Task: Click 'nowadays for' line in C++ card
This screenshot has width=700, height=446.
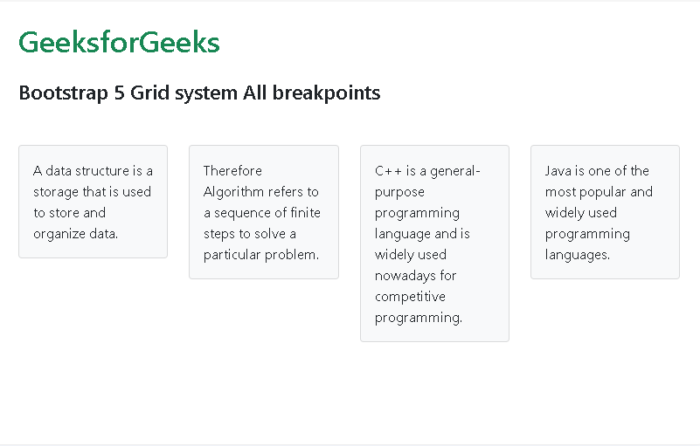Action: click(x=415, y=276)
